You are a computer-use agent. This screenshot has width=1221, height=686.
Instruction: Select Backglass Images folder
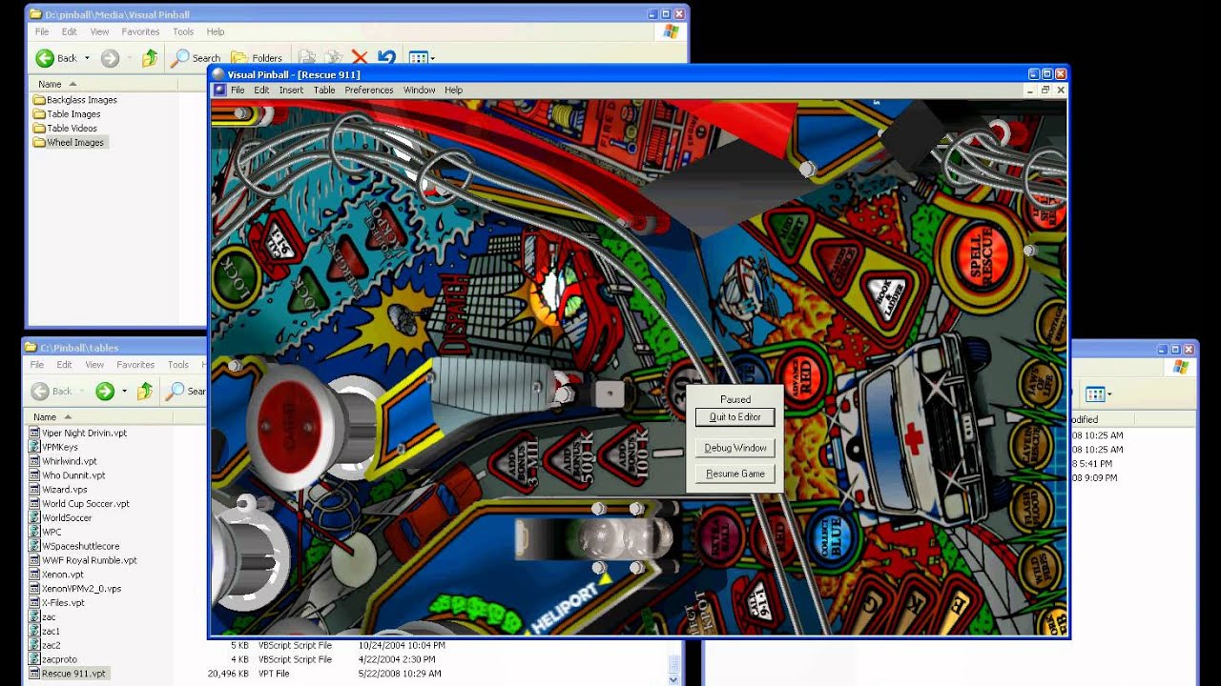(x=74, y=100)
